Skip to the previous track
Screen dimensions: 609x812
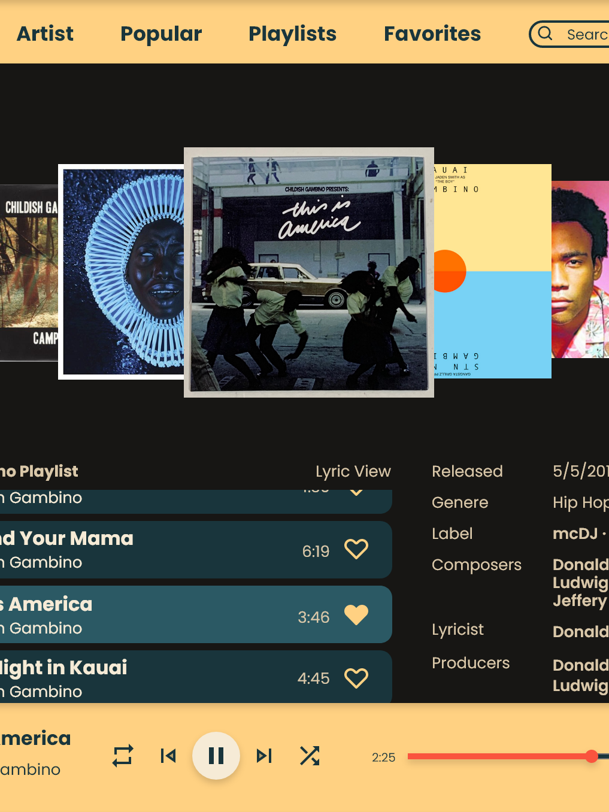click(x=168, y=756)
